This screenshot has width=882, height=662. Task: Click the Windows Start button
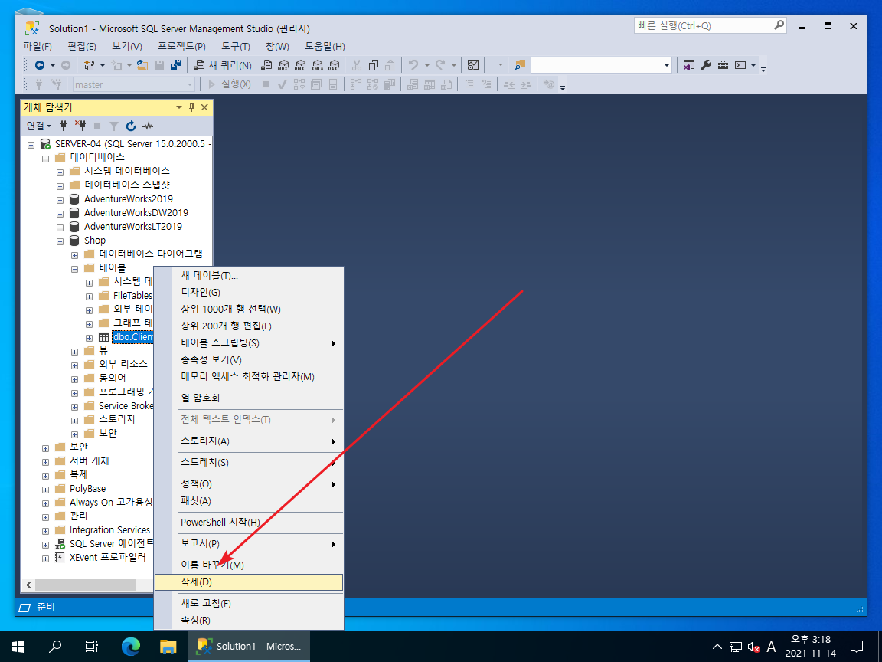tap(18, 646)
